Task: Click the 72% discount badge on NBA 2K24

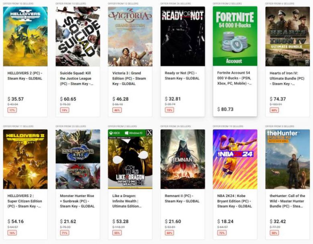Action: point(222,233)
